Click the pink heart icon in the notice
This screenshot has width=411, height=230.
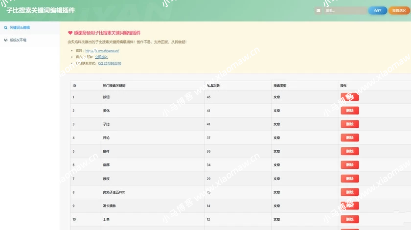[x=70, y=33]
